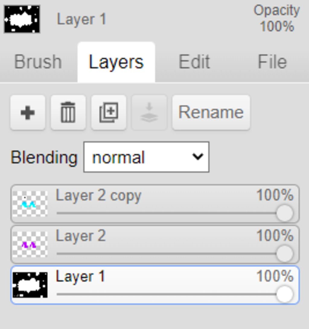Viewport: 309px width, 329px height.
Task: Click Layer 1 opacity slider handle
Action: tap(285, 294)
